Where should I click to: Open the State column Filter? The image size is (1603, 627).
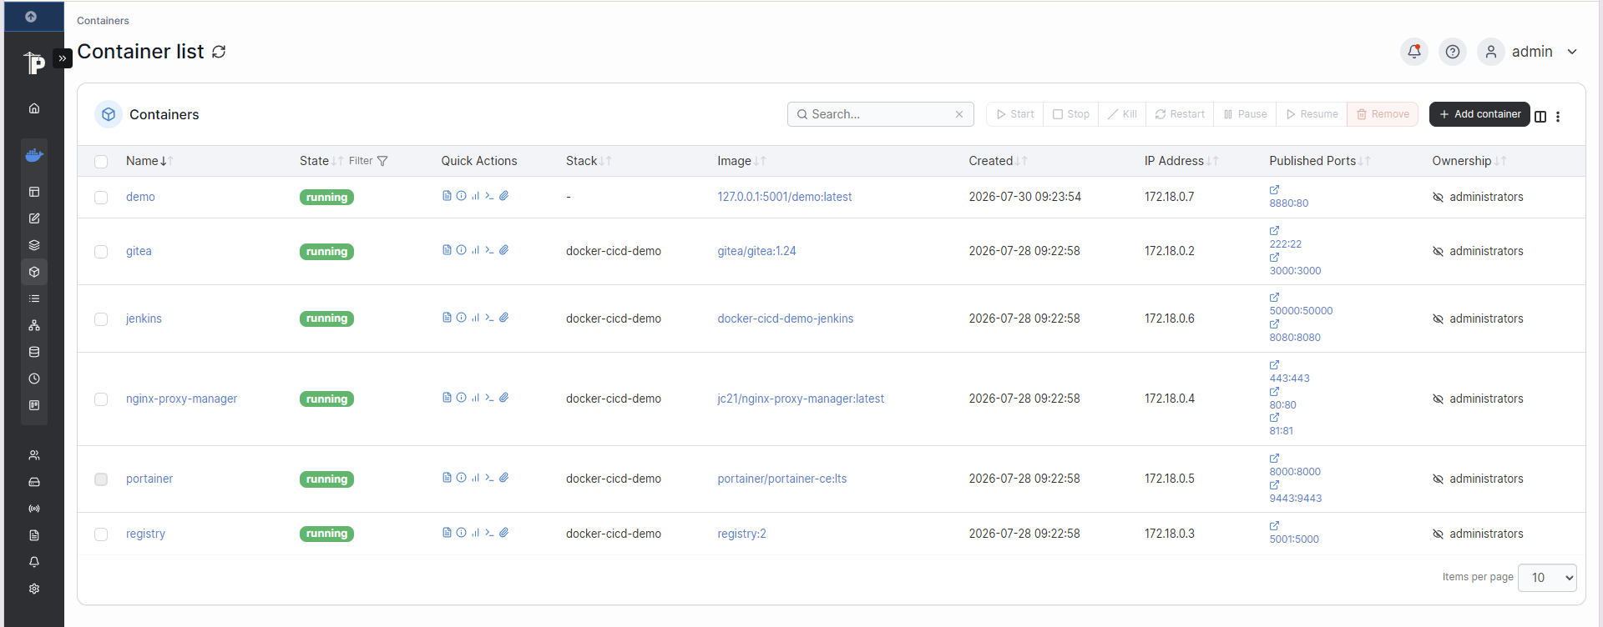click(x=368, y=161)
